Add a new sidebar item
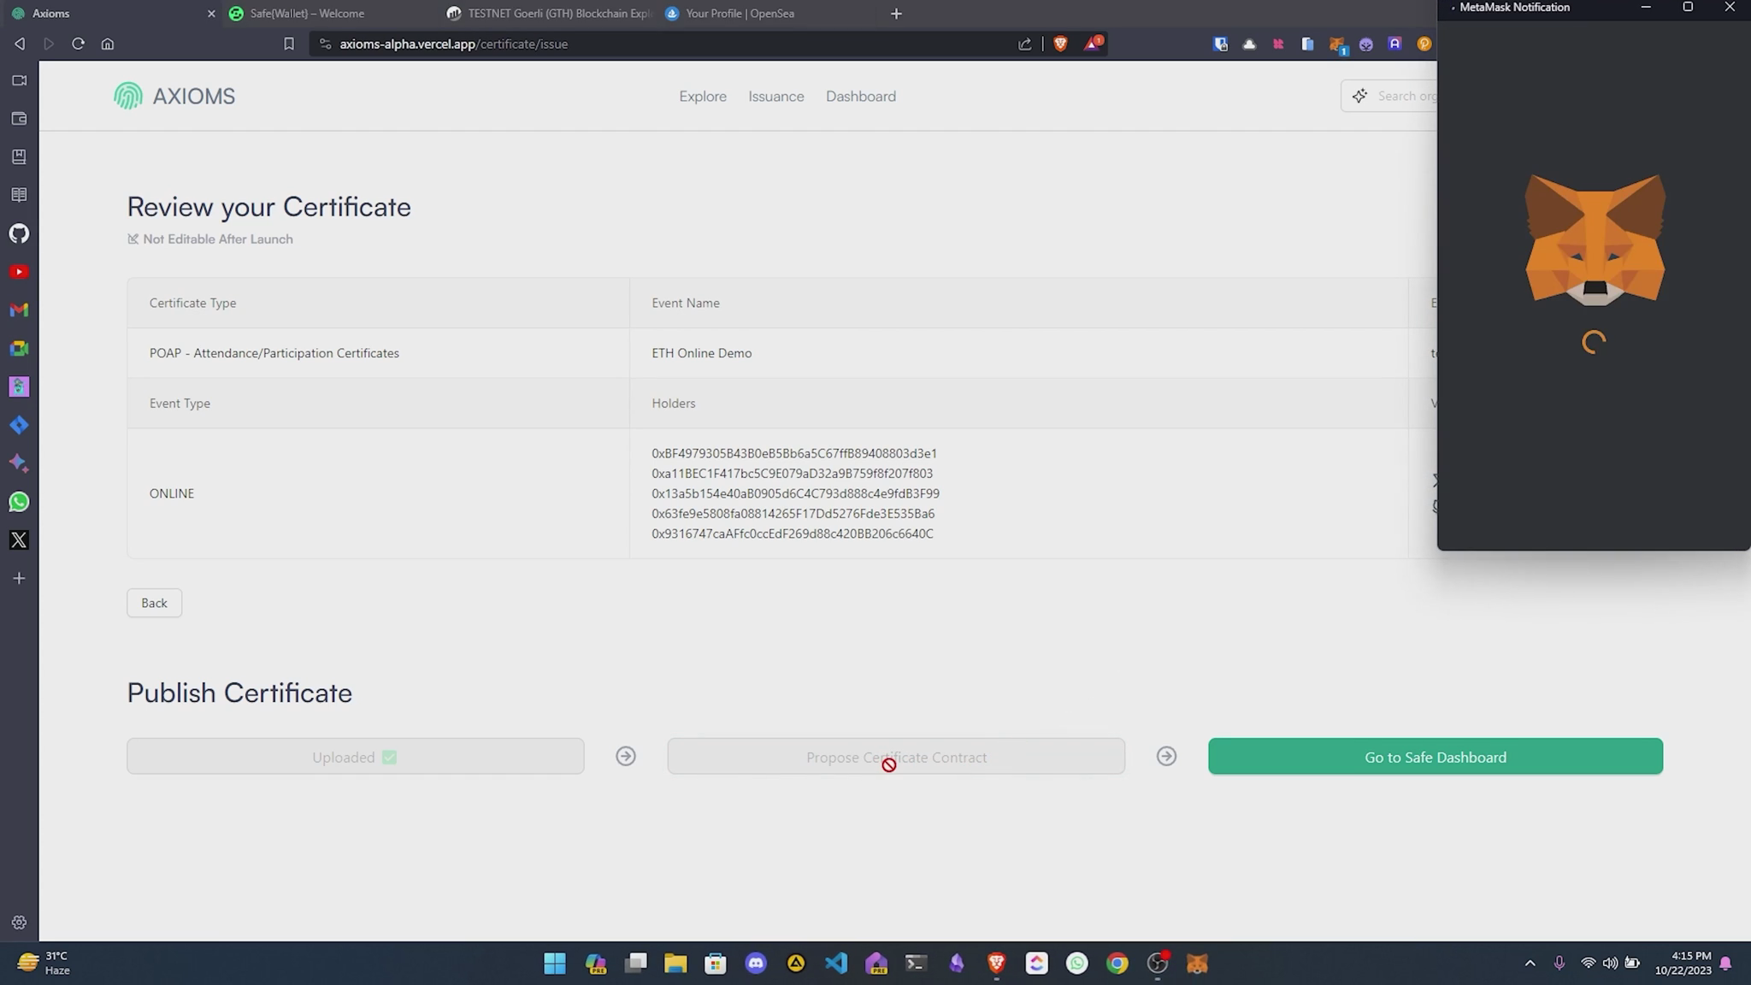 pyautogui.click(x=19, y=579)
